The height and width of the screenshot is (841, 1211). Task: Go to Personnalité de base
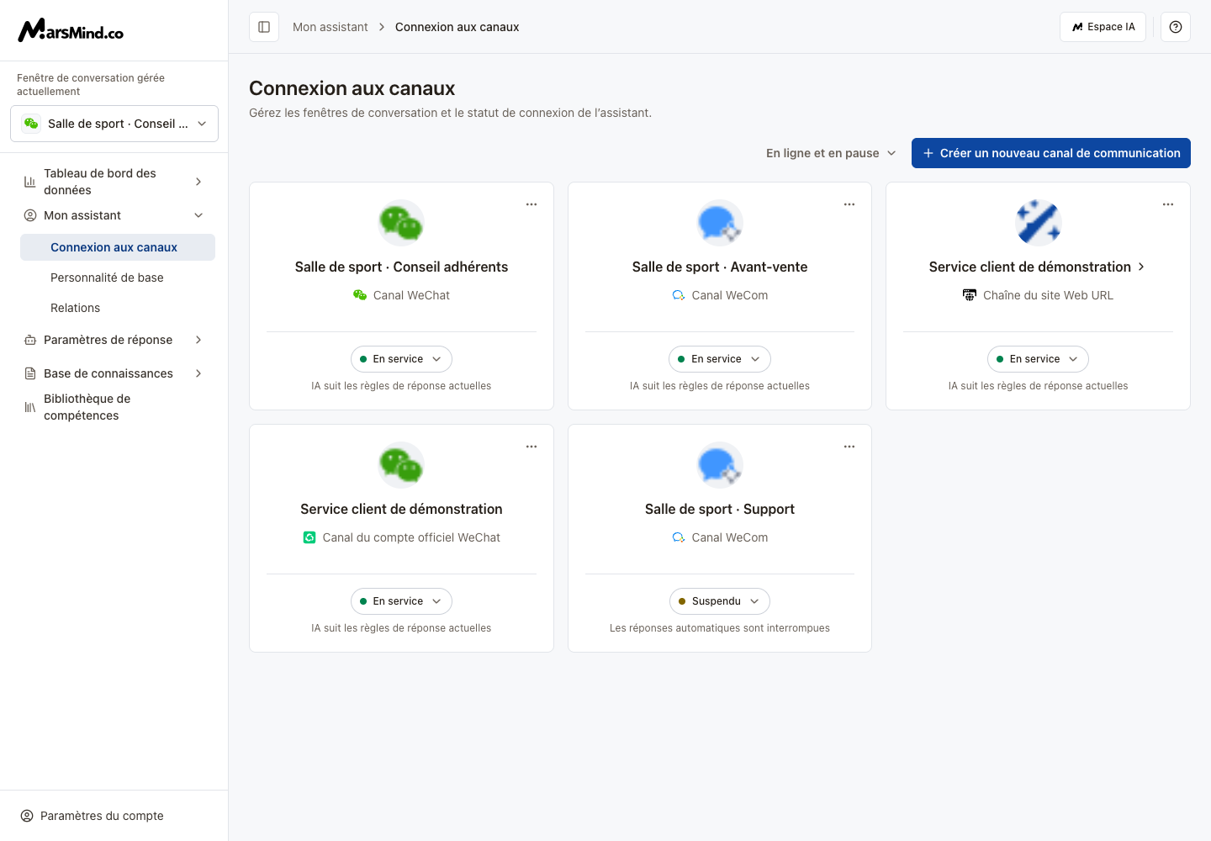[118, 278]
